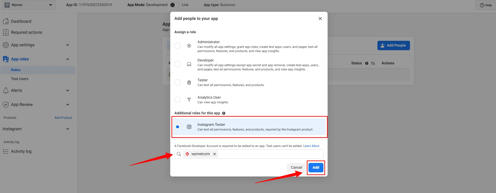Expand the Instagram product chevron
The image size is (496, 193).
click(68, 129)
